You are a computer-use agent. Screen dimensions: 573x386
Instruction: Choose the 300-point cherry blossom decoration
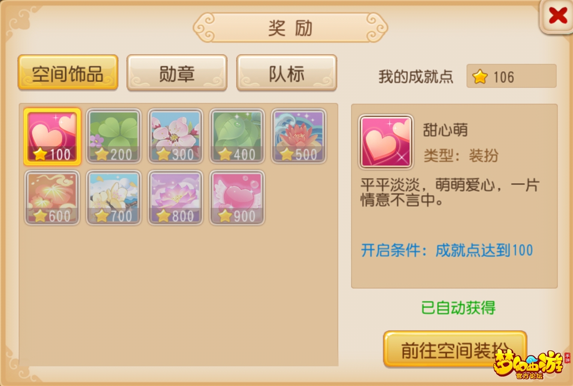point(176,136)
